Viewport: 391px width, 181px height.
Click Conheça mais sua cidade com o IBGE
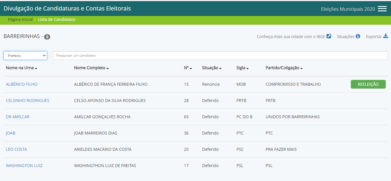[291, 37]
